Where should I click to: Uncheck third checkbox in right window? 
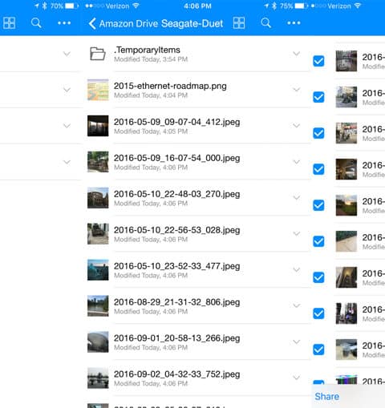318,133
